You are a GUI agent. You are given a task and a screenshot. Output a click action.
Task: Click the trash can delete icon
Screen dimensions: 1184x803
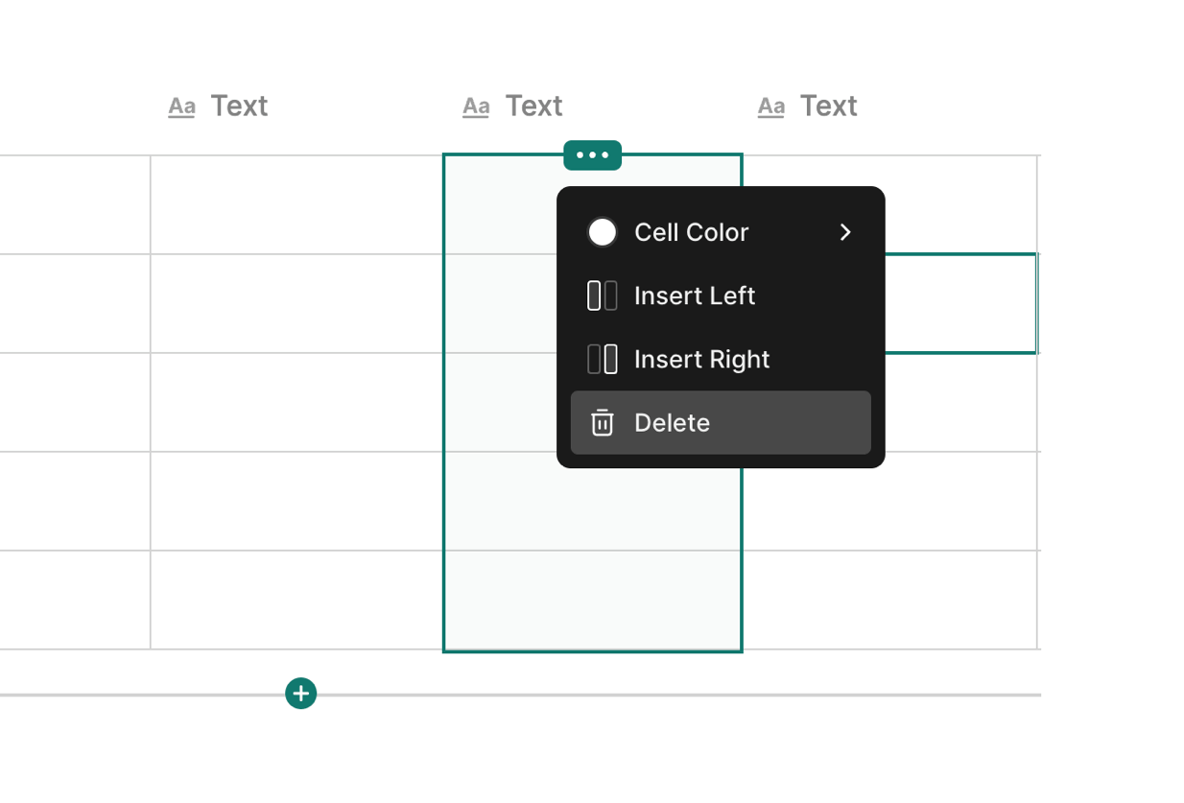[x=603, y=422]
